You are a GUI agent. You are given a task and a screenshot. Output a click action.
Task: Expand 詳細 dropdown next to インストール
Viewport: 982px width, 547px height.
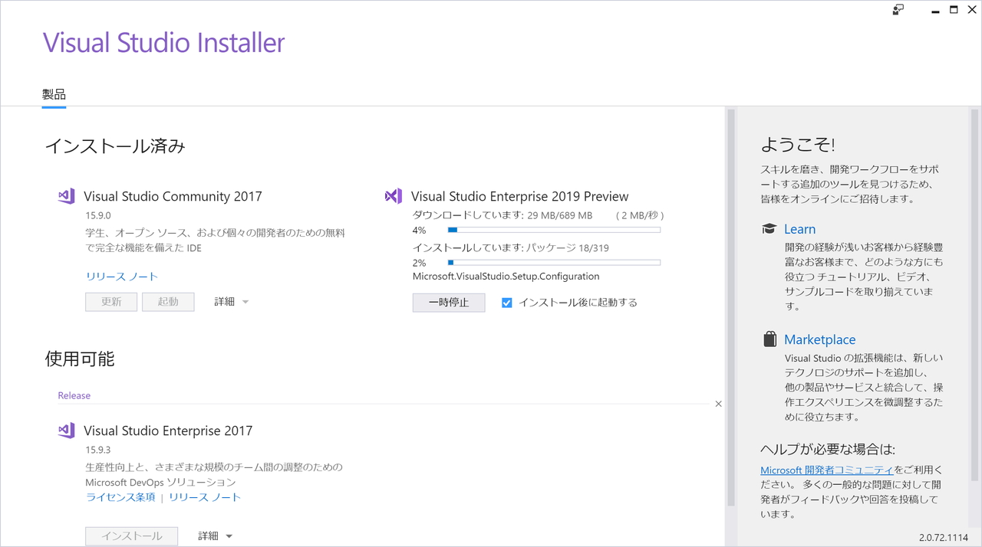(x=213, y=536)
